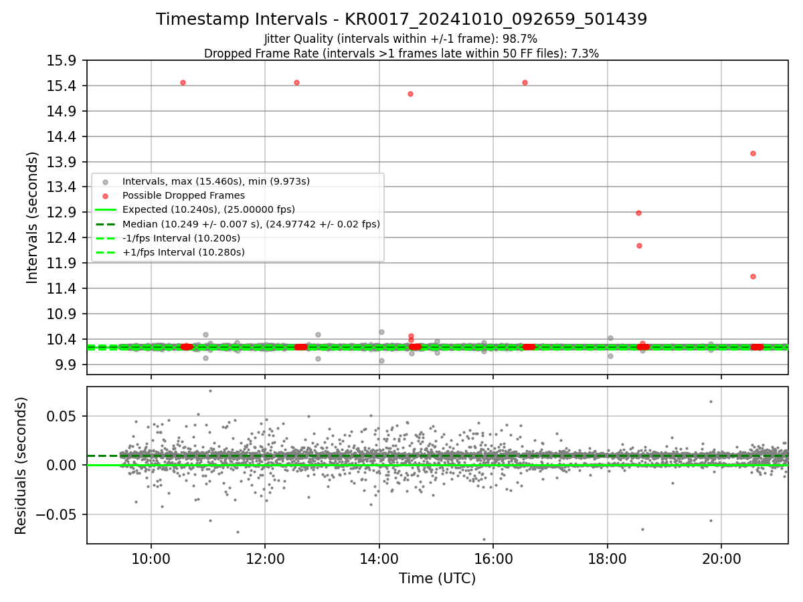Click the red 15.4s point between 16:00 and 18:00
The image size is (803, 602).
(x=525, y=82)
